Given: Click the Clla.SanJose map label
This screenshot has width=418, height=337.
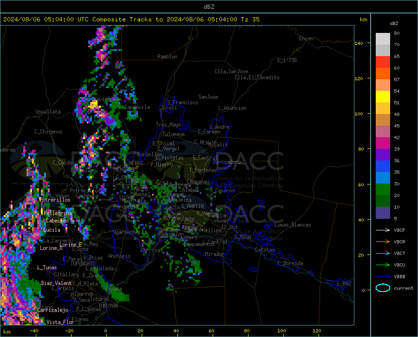Looking at the screenshot, I should click(x=231, y=71).
